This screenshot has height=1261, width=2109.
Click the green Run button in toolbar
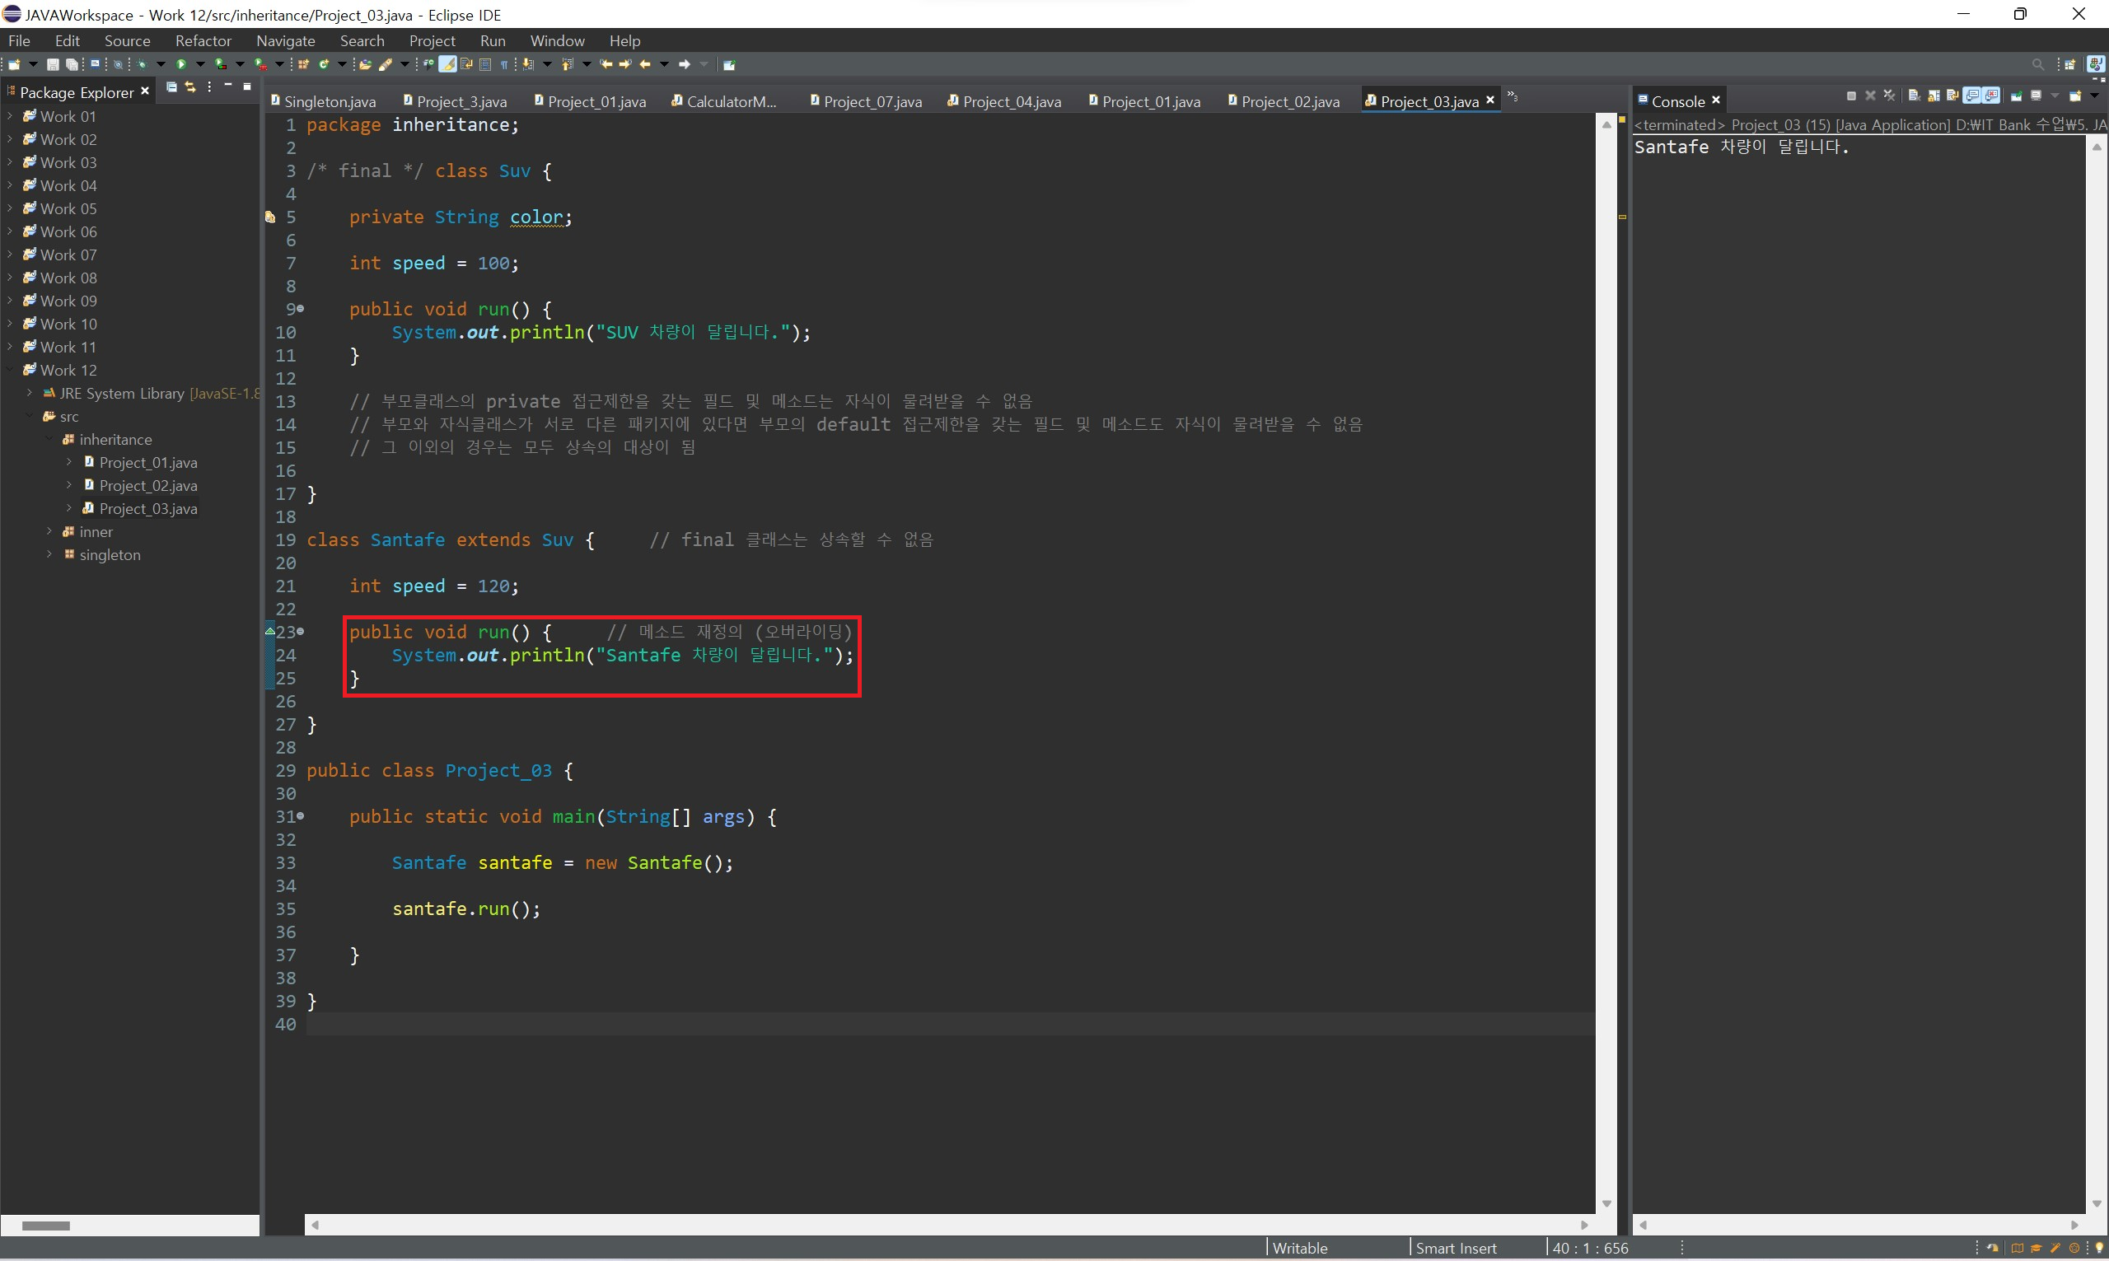point(181,64)
